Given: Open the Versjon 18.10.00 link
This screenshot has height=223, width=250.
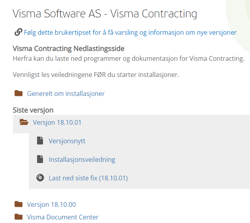Looking at the screenshot, I should pos(51,204).
